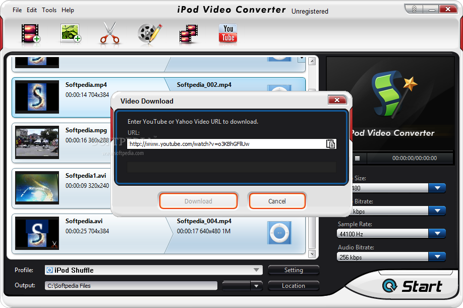Viewport: 463px width, 308px height.
Task: Open the Edit menu
Action: coord(32,10)
